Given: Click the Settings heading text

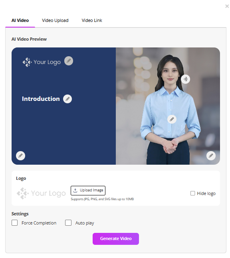Looking at the screenshot, I should [x=20, y=214].
